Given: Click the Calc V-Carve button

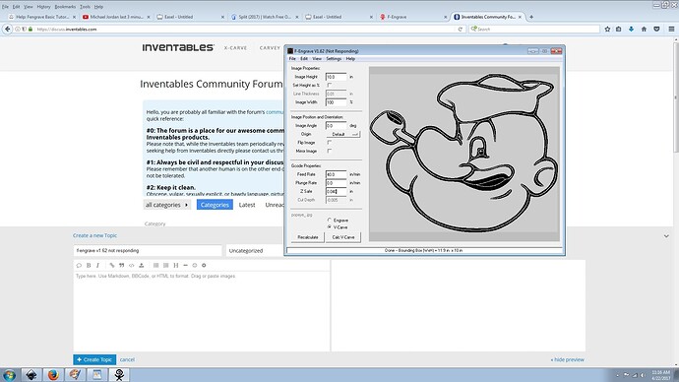Looking at the screenshot, I should [343, 237].
